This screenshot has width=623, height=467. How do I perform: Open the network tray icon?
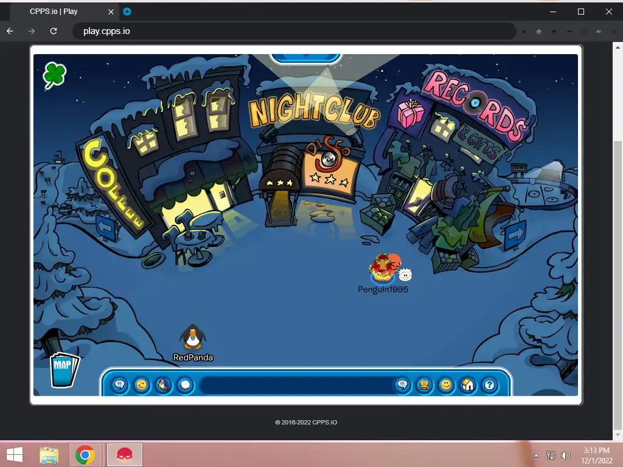tap(551, 455)
